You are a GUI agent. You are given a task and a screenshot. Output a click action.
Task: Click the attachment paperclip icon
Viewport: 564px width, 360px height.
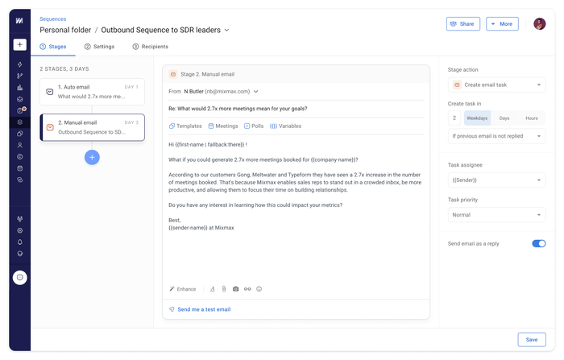[224, 289]
